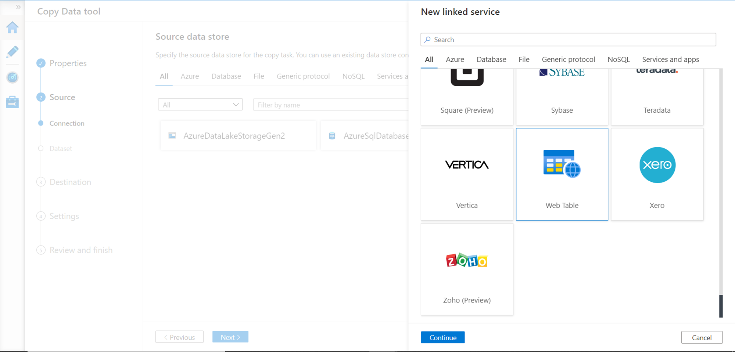
Task: Select Database tab in Source data store
Action: click(226, 76)
